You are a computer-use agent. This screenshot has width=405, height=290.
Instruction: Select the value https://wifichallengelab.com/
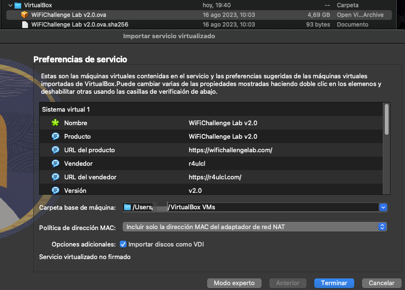click(x=230, y=150)
